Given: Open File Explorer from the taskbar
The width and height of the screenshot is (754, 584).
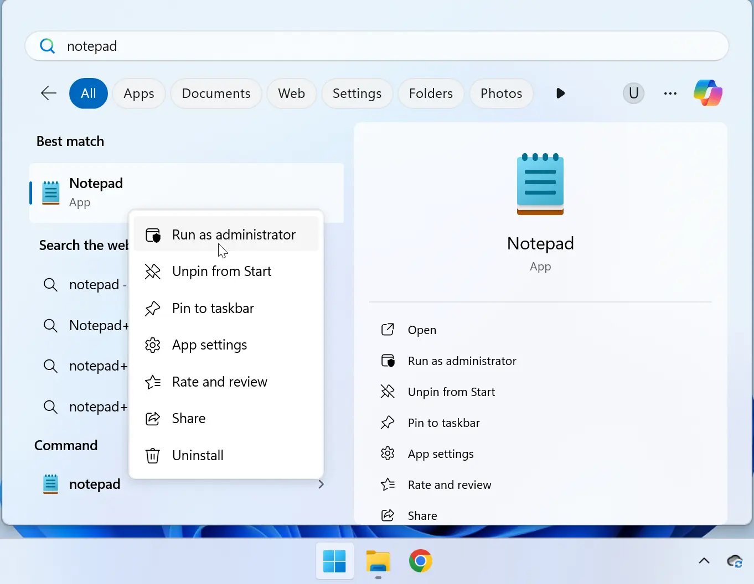Looking at the screenshot, I should (378, 561).
